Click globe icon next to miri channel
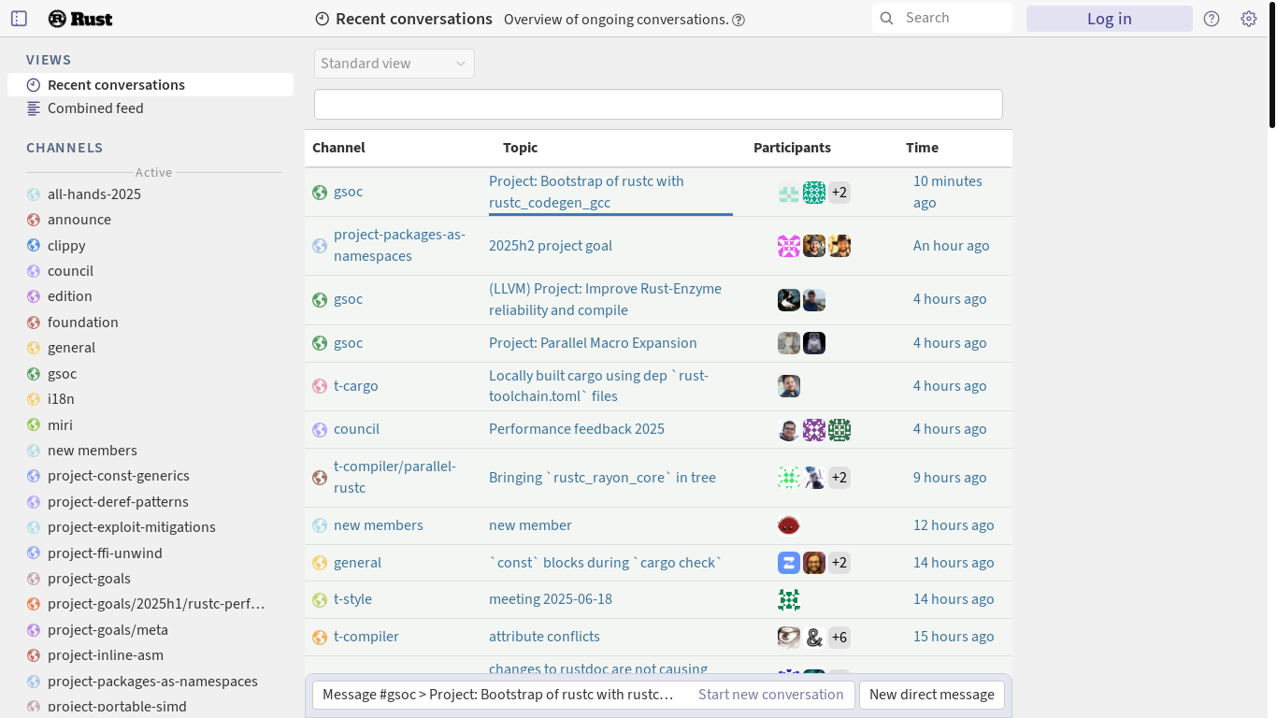The height and width of the screenshot is (718, 1277). pyautogui.click(x=34, y=425)
